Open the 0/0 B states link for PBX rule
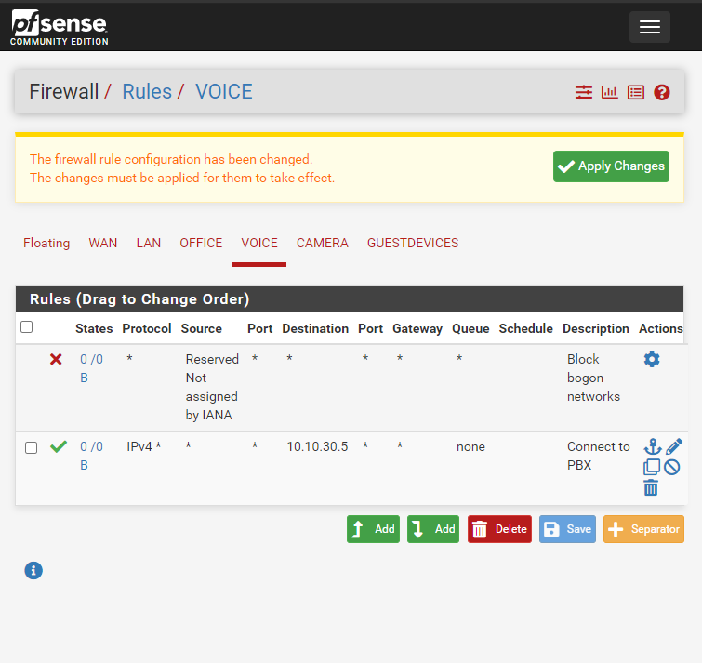702x663 pixels. [x=90, y=456]
